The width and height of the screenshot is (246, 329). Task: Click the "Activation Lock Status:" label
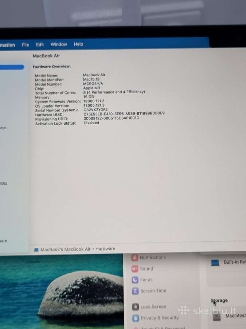56,124
